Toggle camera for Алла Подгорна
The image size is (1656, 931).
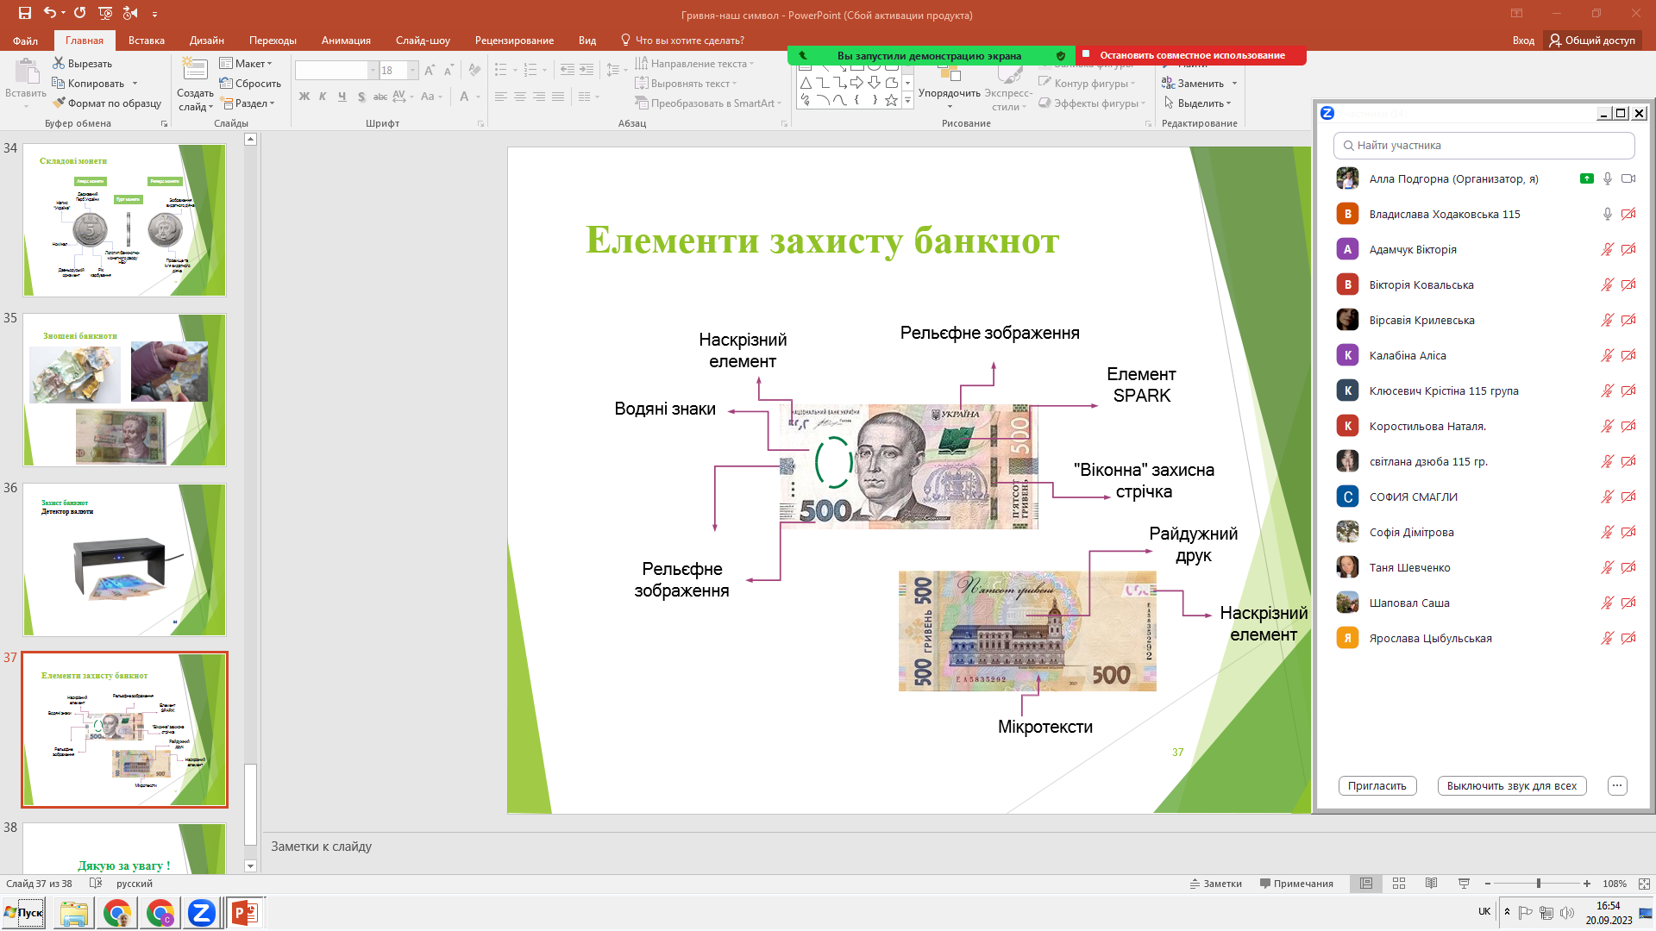(x=1628, y=178)
